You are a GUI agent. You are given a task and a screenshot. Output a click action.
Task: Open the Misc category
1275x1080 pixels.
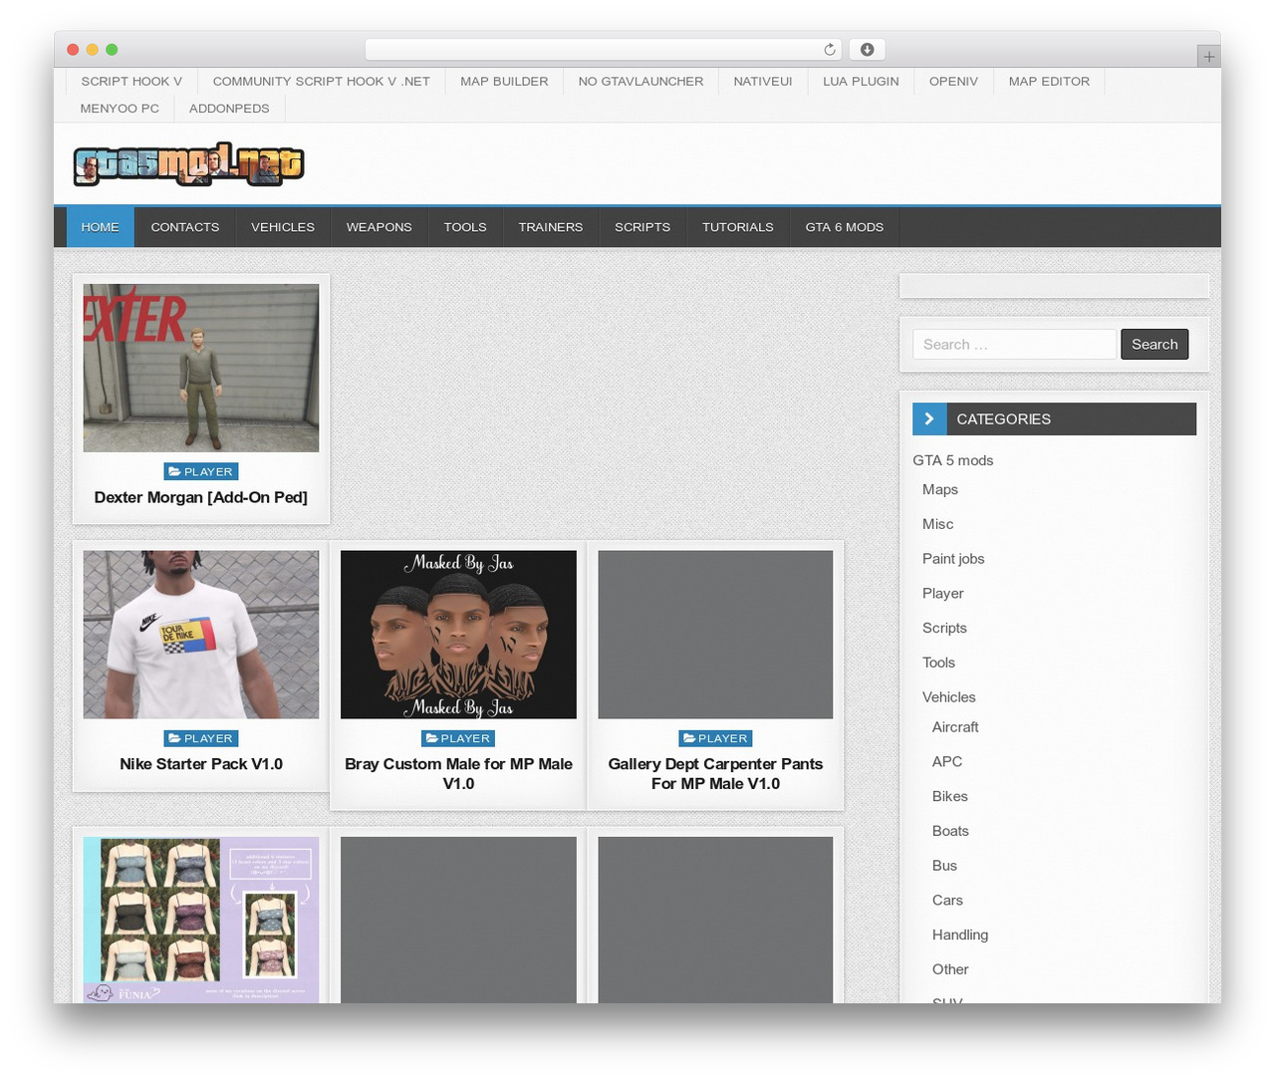click(x=937, y=524)
